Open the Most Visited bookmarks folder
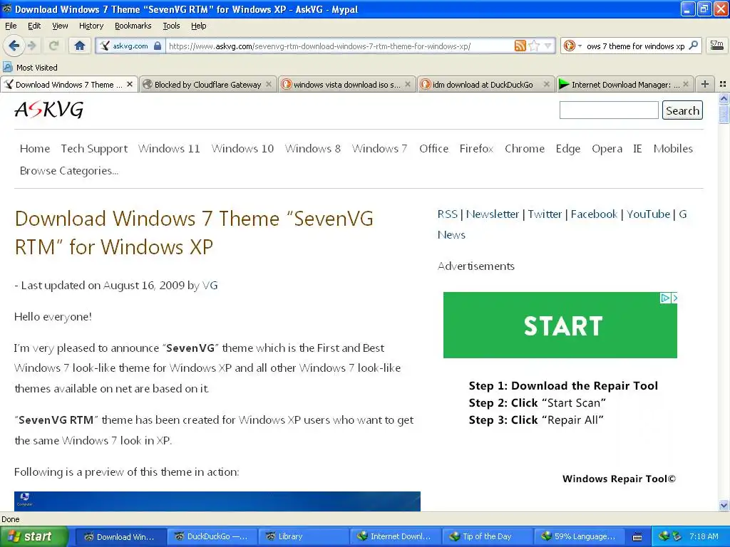730x547 pixels. pyautogui.click(x=30, y=68)
